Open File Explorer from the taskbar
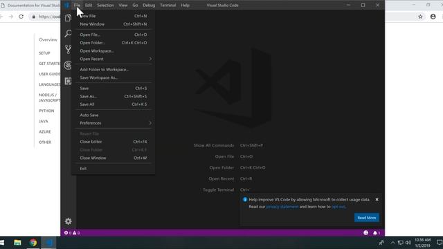The width and height of the screenshot is (443, 249). pyautogui.click(x=17, y=243)
